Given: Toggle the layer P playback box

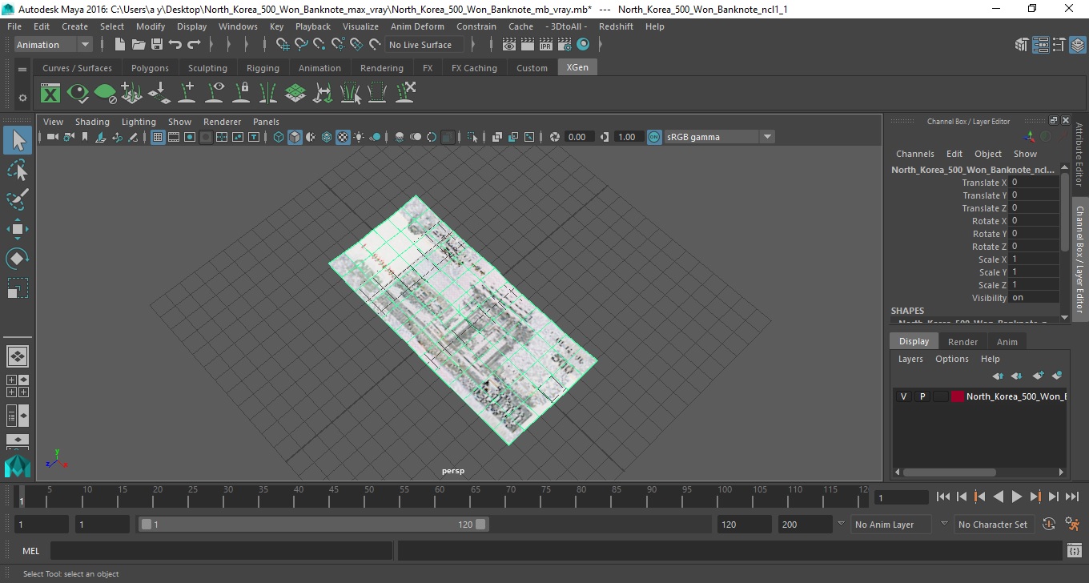Looking at the screenshot, I should (922, 396).
